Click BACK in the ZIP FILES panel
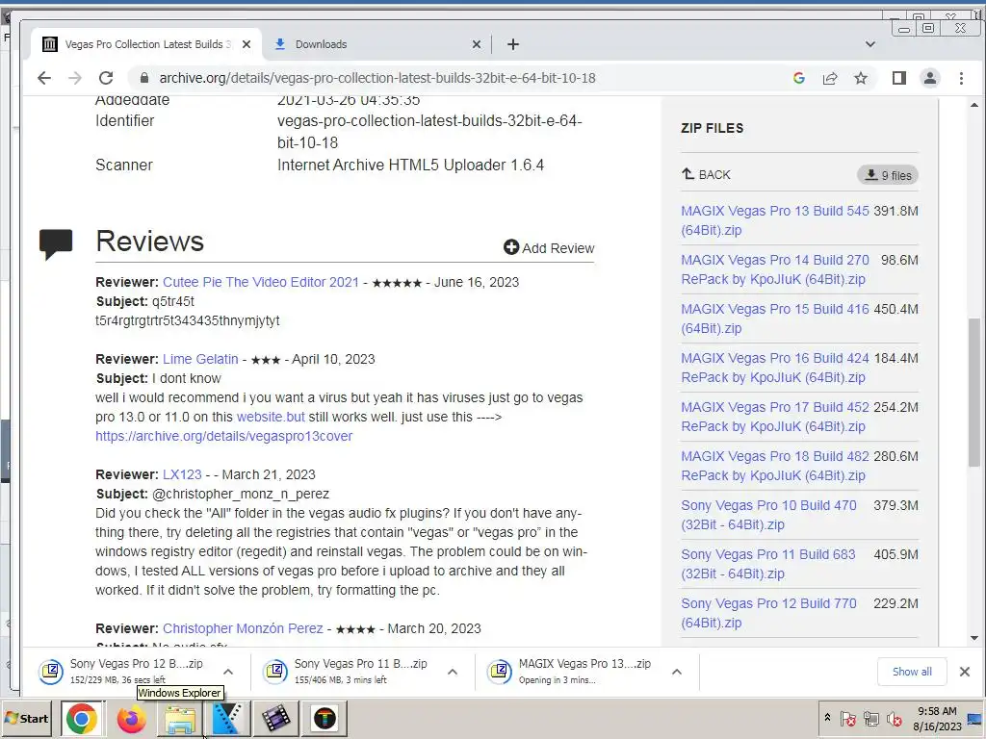Viewport: 986px width, 739px height. coord(706,174)
